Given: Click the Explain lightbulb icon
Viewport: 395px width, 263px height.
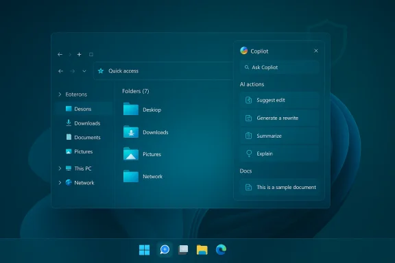Looking at the screenshot, I should click(x=249, y=153).
